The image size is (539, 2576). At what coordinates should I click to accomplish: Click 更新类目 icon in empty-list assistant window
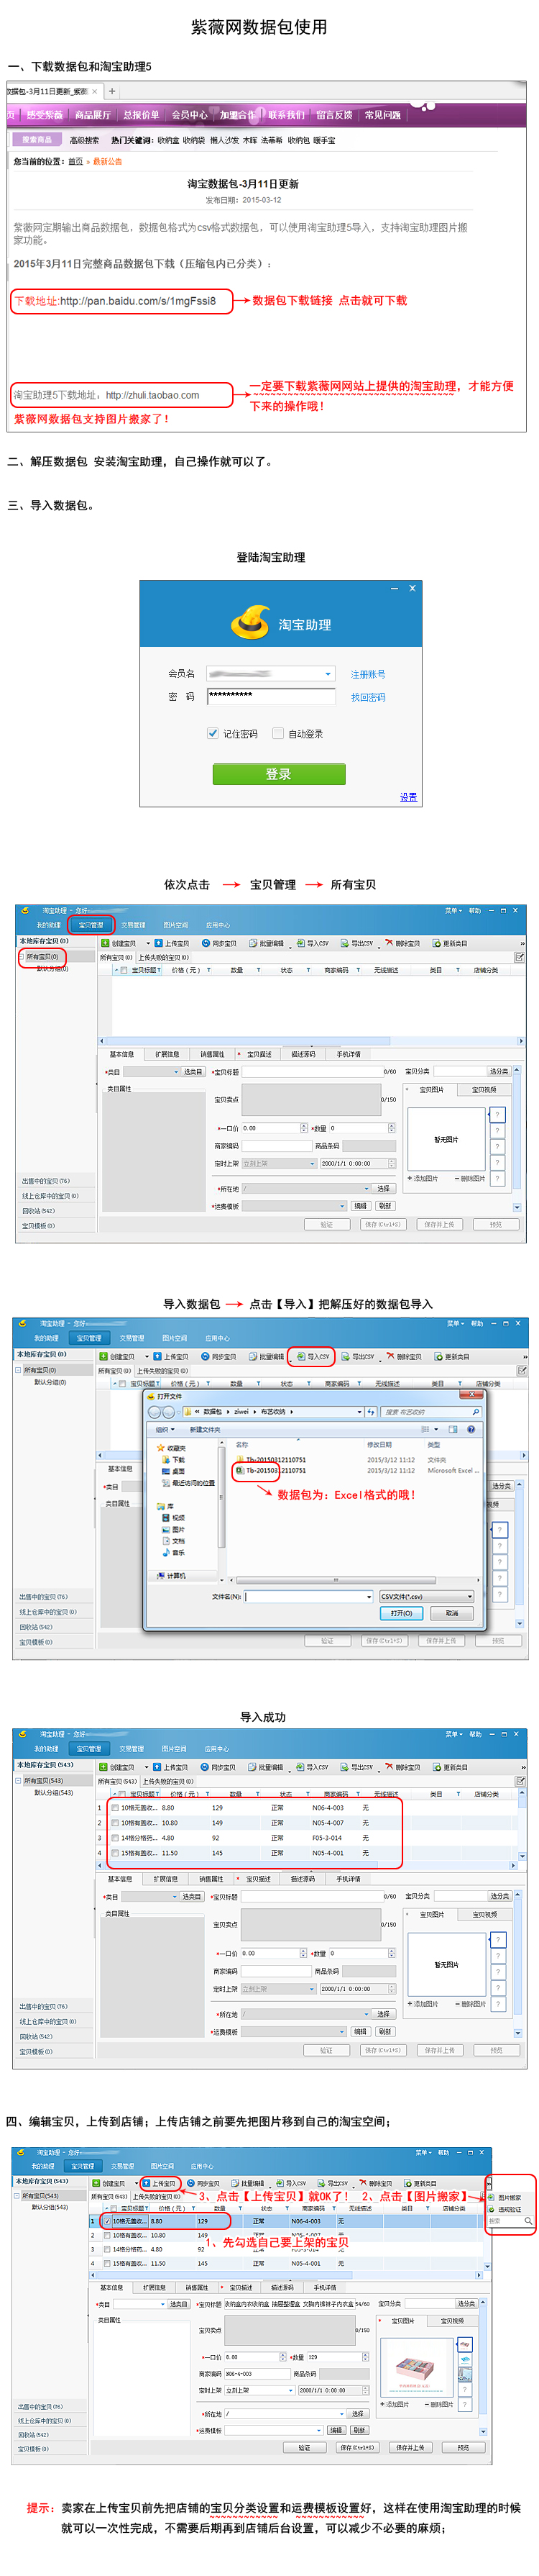[437, 943]
